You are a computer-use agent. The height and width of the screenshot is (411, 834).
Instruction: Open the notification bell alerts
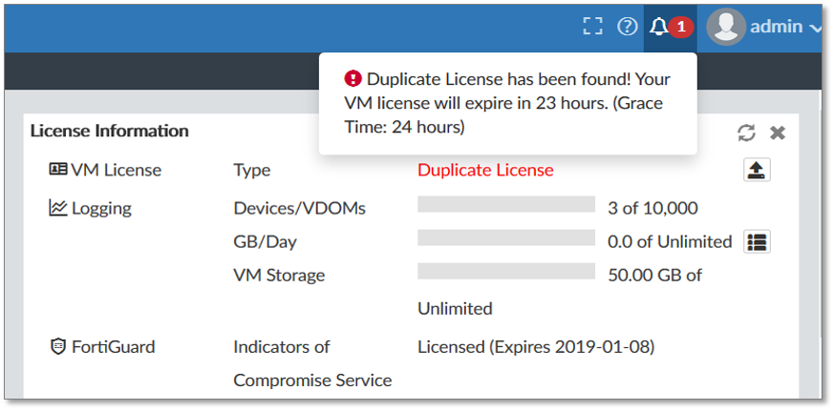[658, 27]
